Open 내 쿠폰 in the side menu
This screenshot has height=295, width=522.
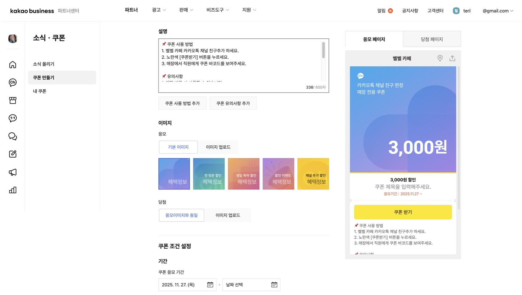tap(40, 91)
